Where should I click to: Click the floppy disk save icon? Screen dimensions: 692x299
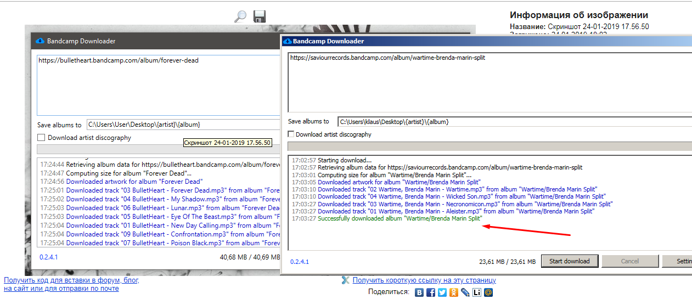click(x=260, y=16)
